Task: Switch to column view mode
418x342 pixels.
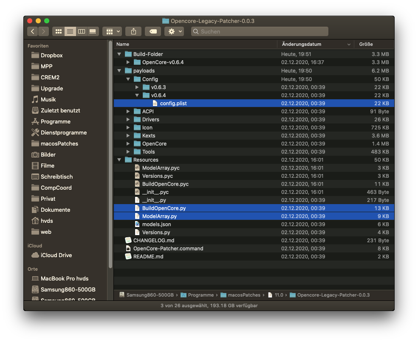Action: pyautogui.click(x=82, y=31)
